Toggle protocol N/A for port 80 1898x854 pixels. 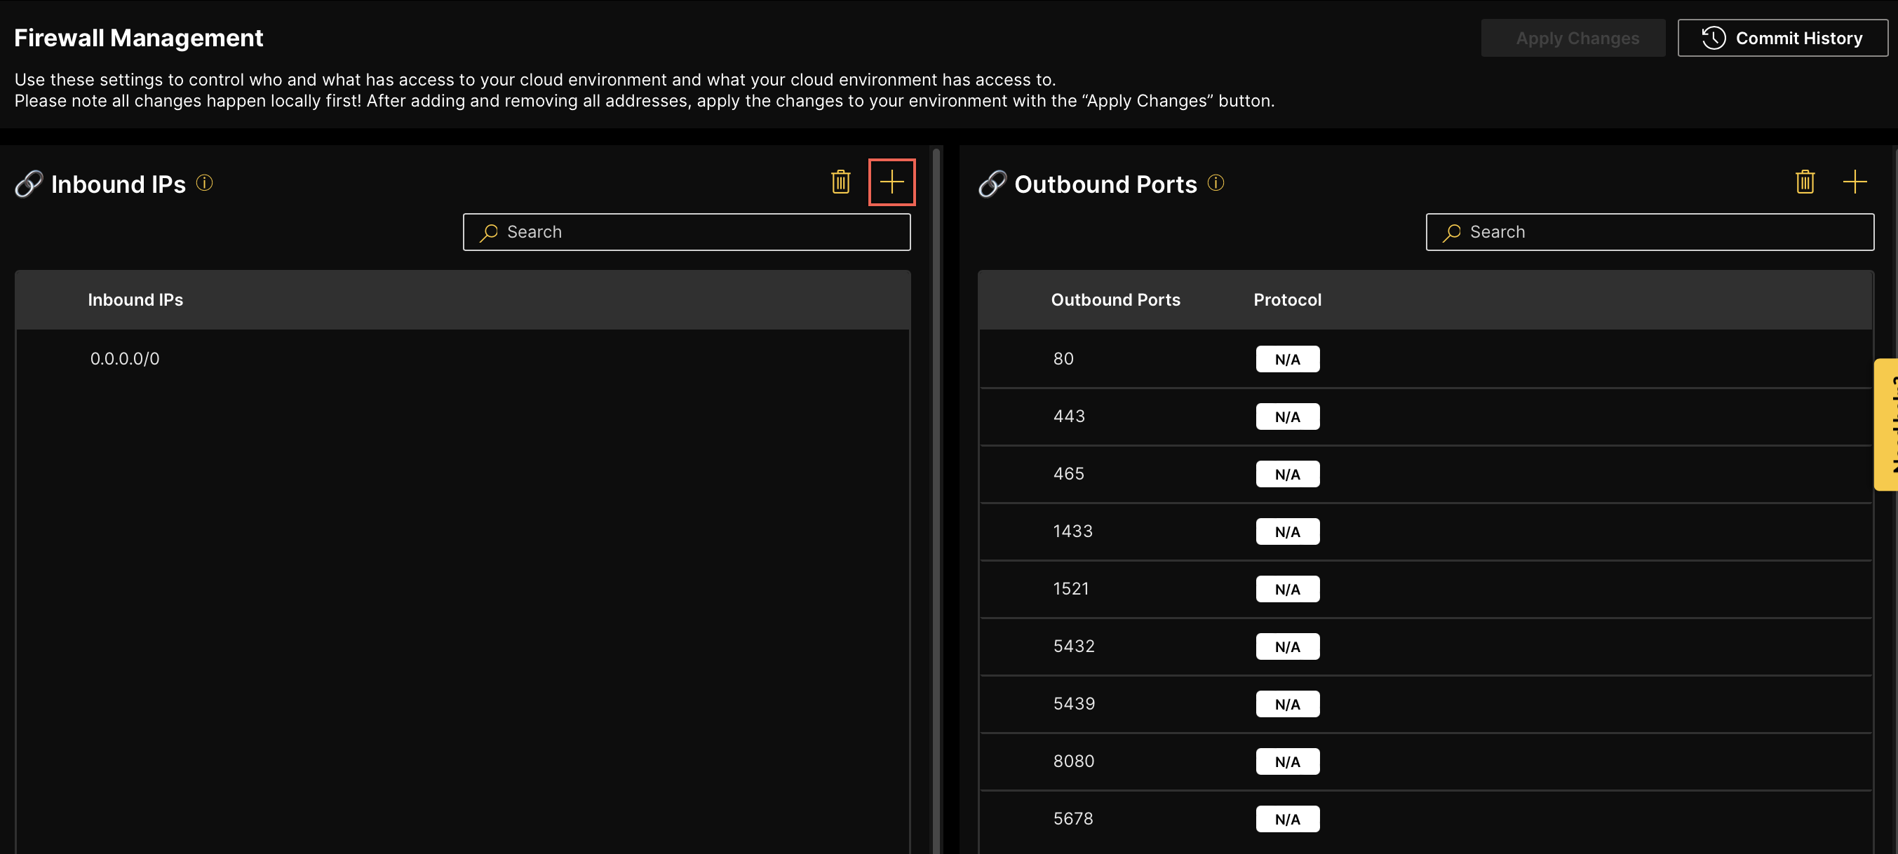tap(1287, 359)
